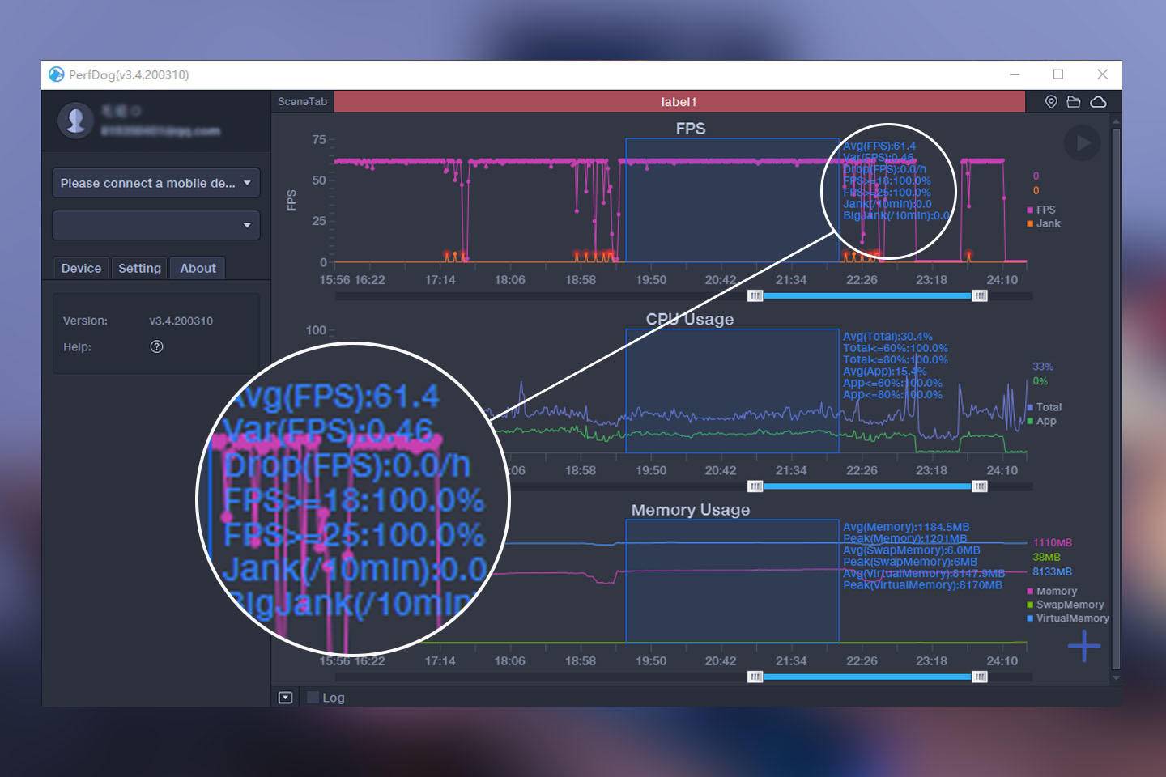Click the cloud upload icon

point(1098,102)
